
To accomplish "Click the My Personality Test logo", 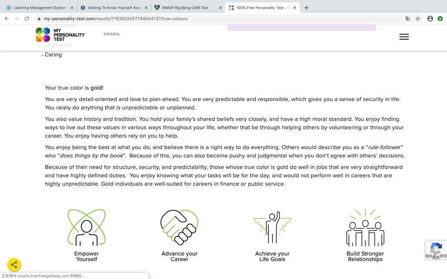I will pyautogui.click(x=60, y=35).
